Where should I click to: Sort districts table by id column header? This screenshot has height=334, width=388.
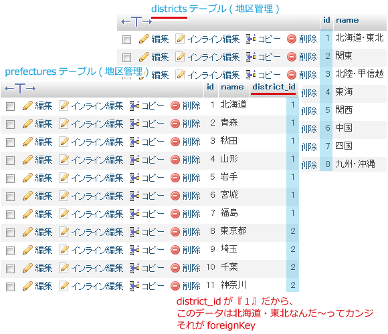(326, 20)
